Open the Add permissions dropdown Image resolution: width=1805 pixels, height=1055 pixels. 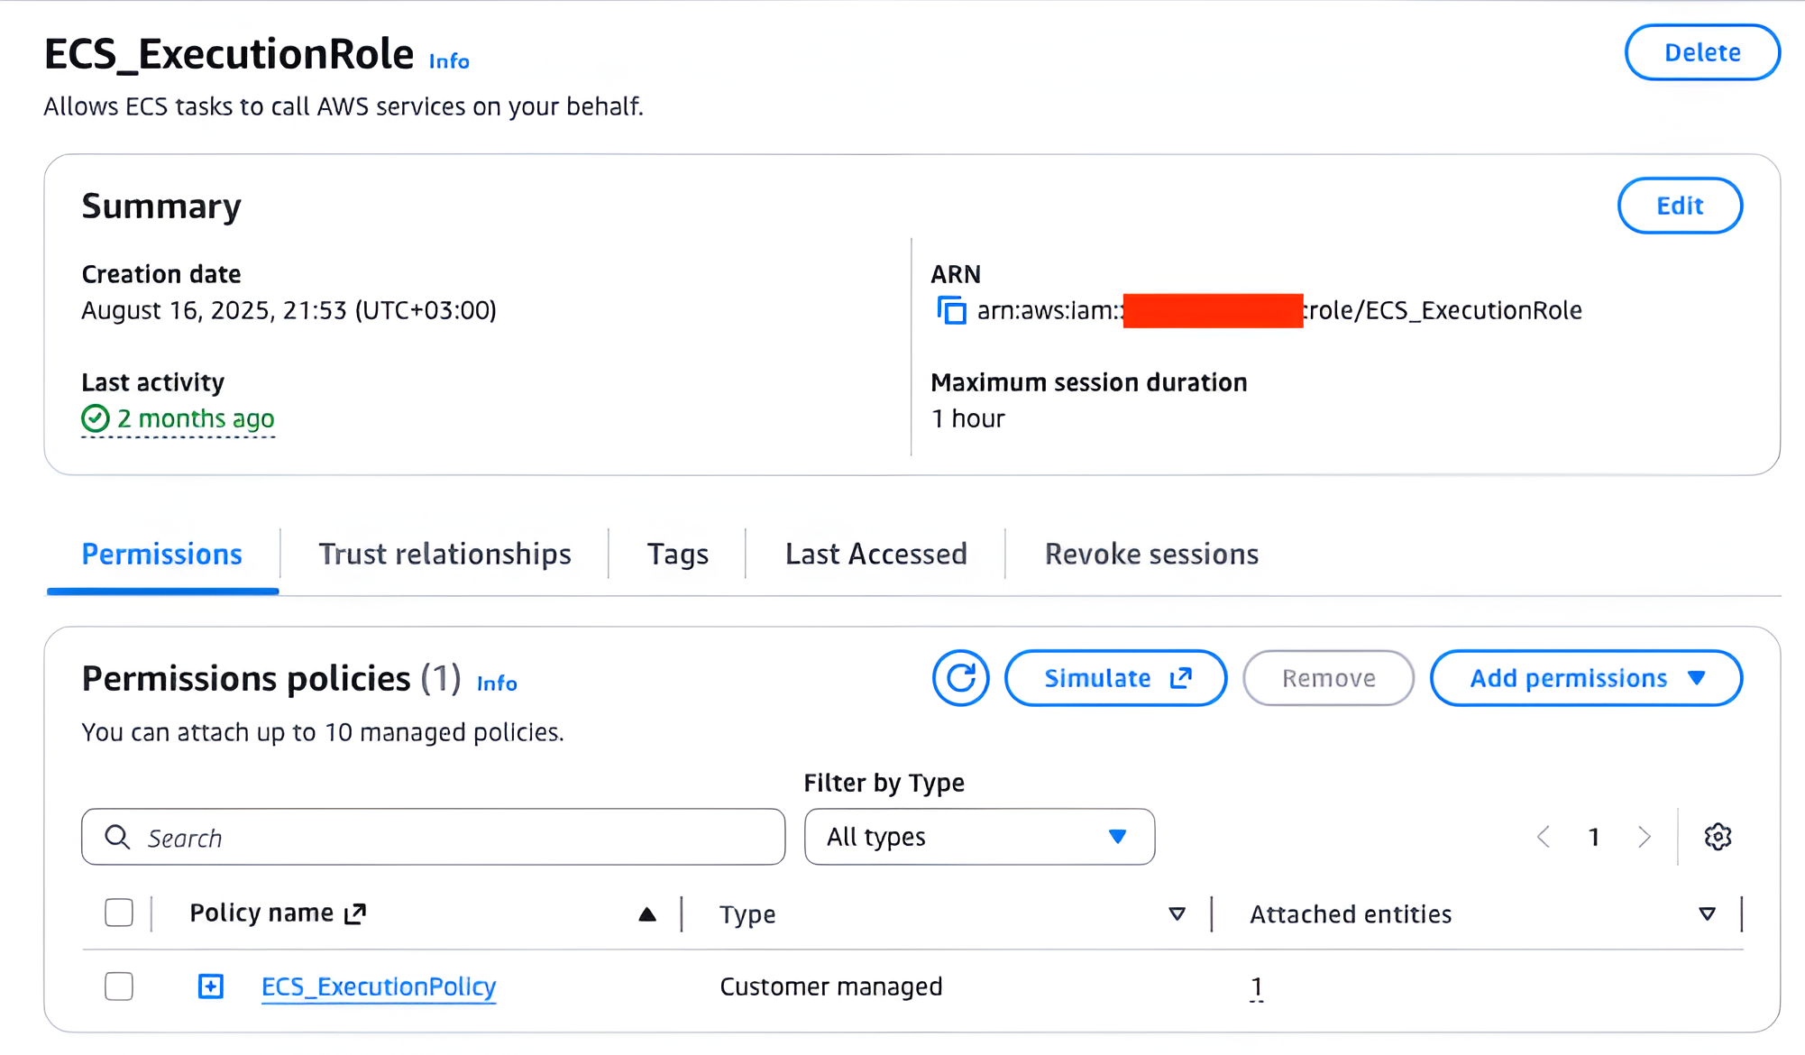(x=1585, y=678)
